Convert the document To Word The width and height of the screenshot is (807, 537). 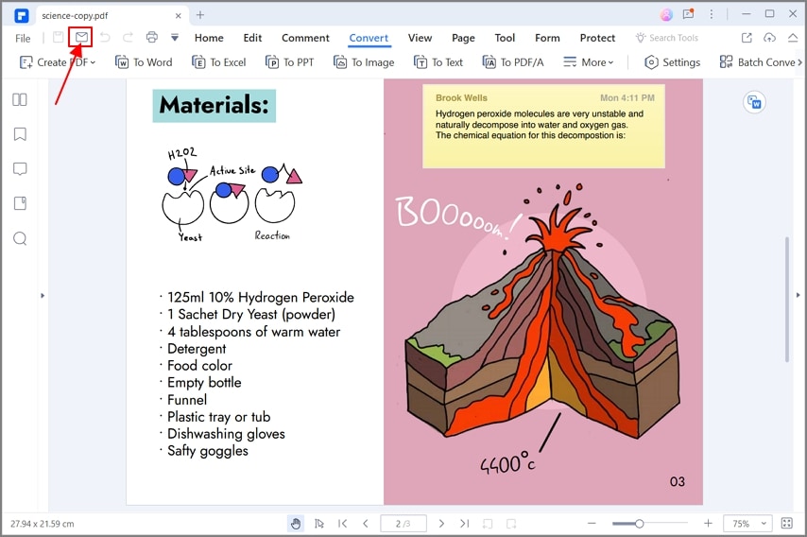[144, 62]
